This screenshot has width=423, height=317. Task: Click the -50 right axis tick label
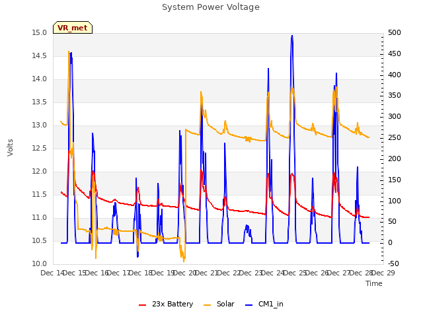[x=394, y=264]
